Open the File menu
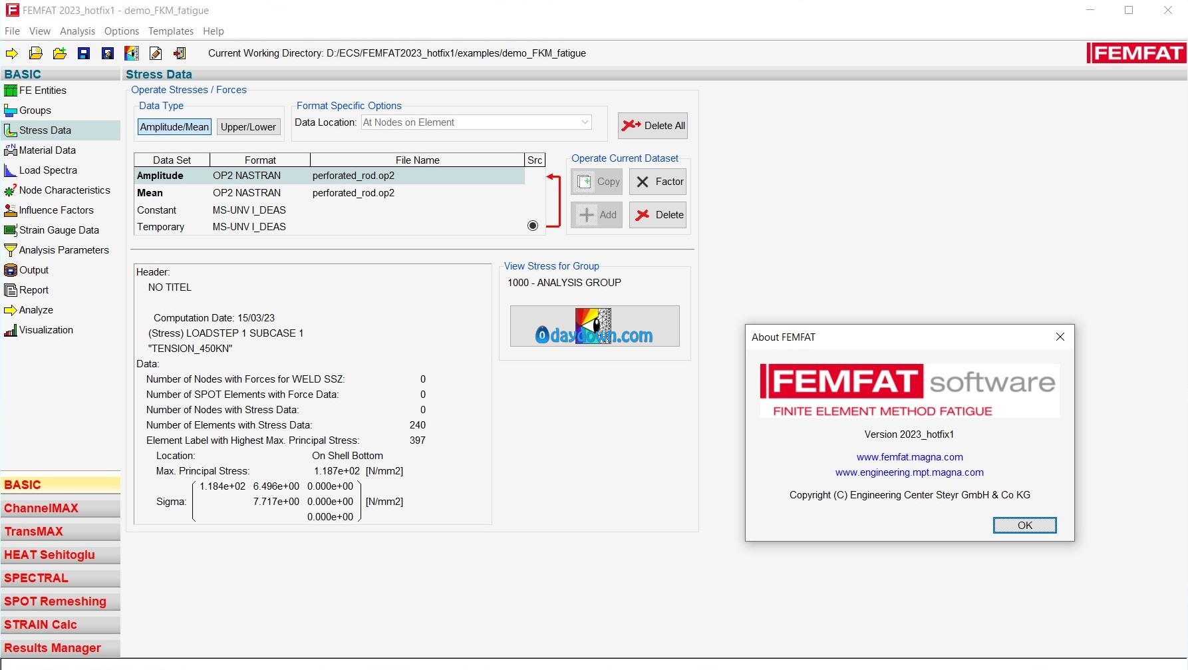The image size is (1188, 670). click(12, 31)
